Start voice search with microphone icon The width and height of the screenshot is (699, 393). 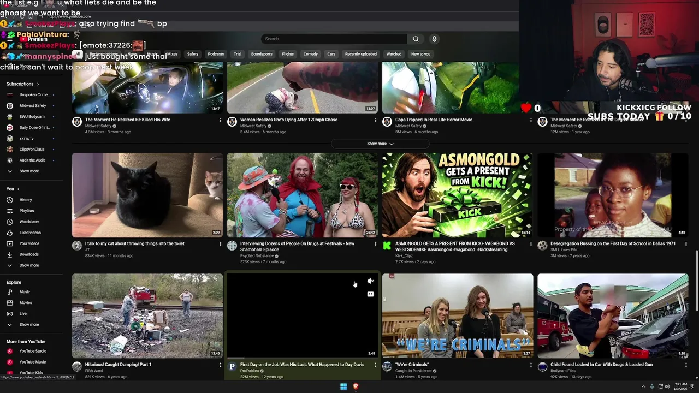tap(434, 39)
